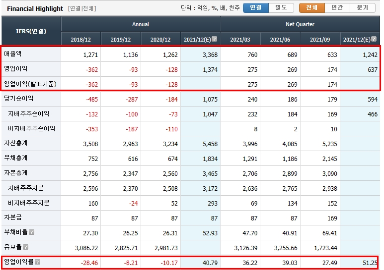Click the 2021/06 quarter column header
The image size is (384, 270).
click(280, 39)
